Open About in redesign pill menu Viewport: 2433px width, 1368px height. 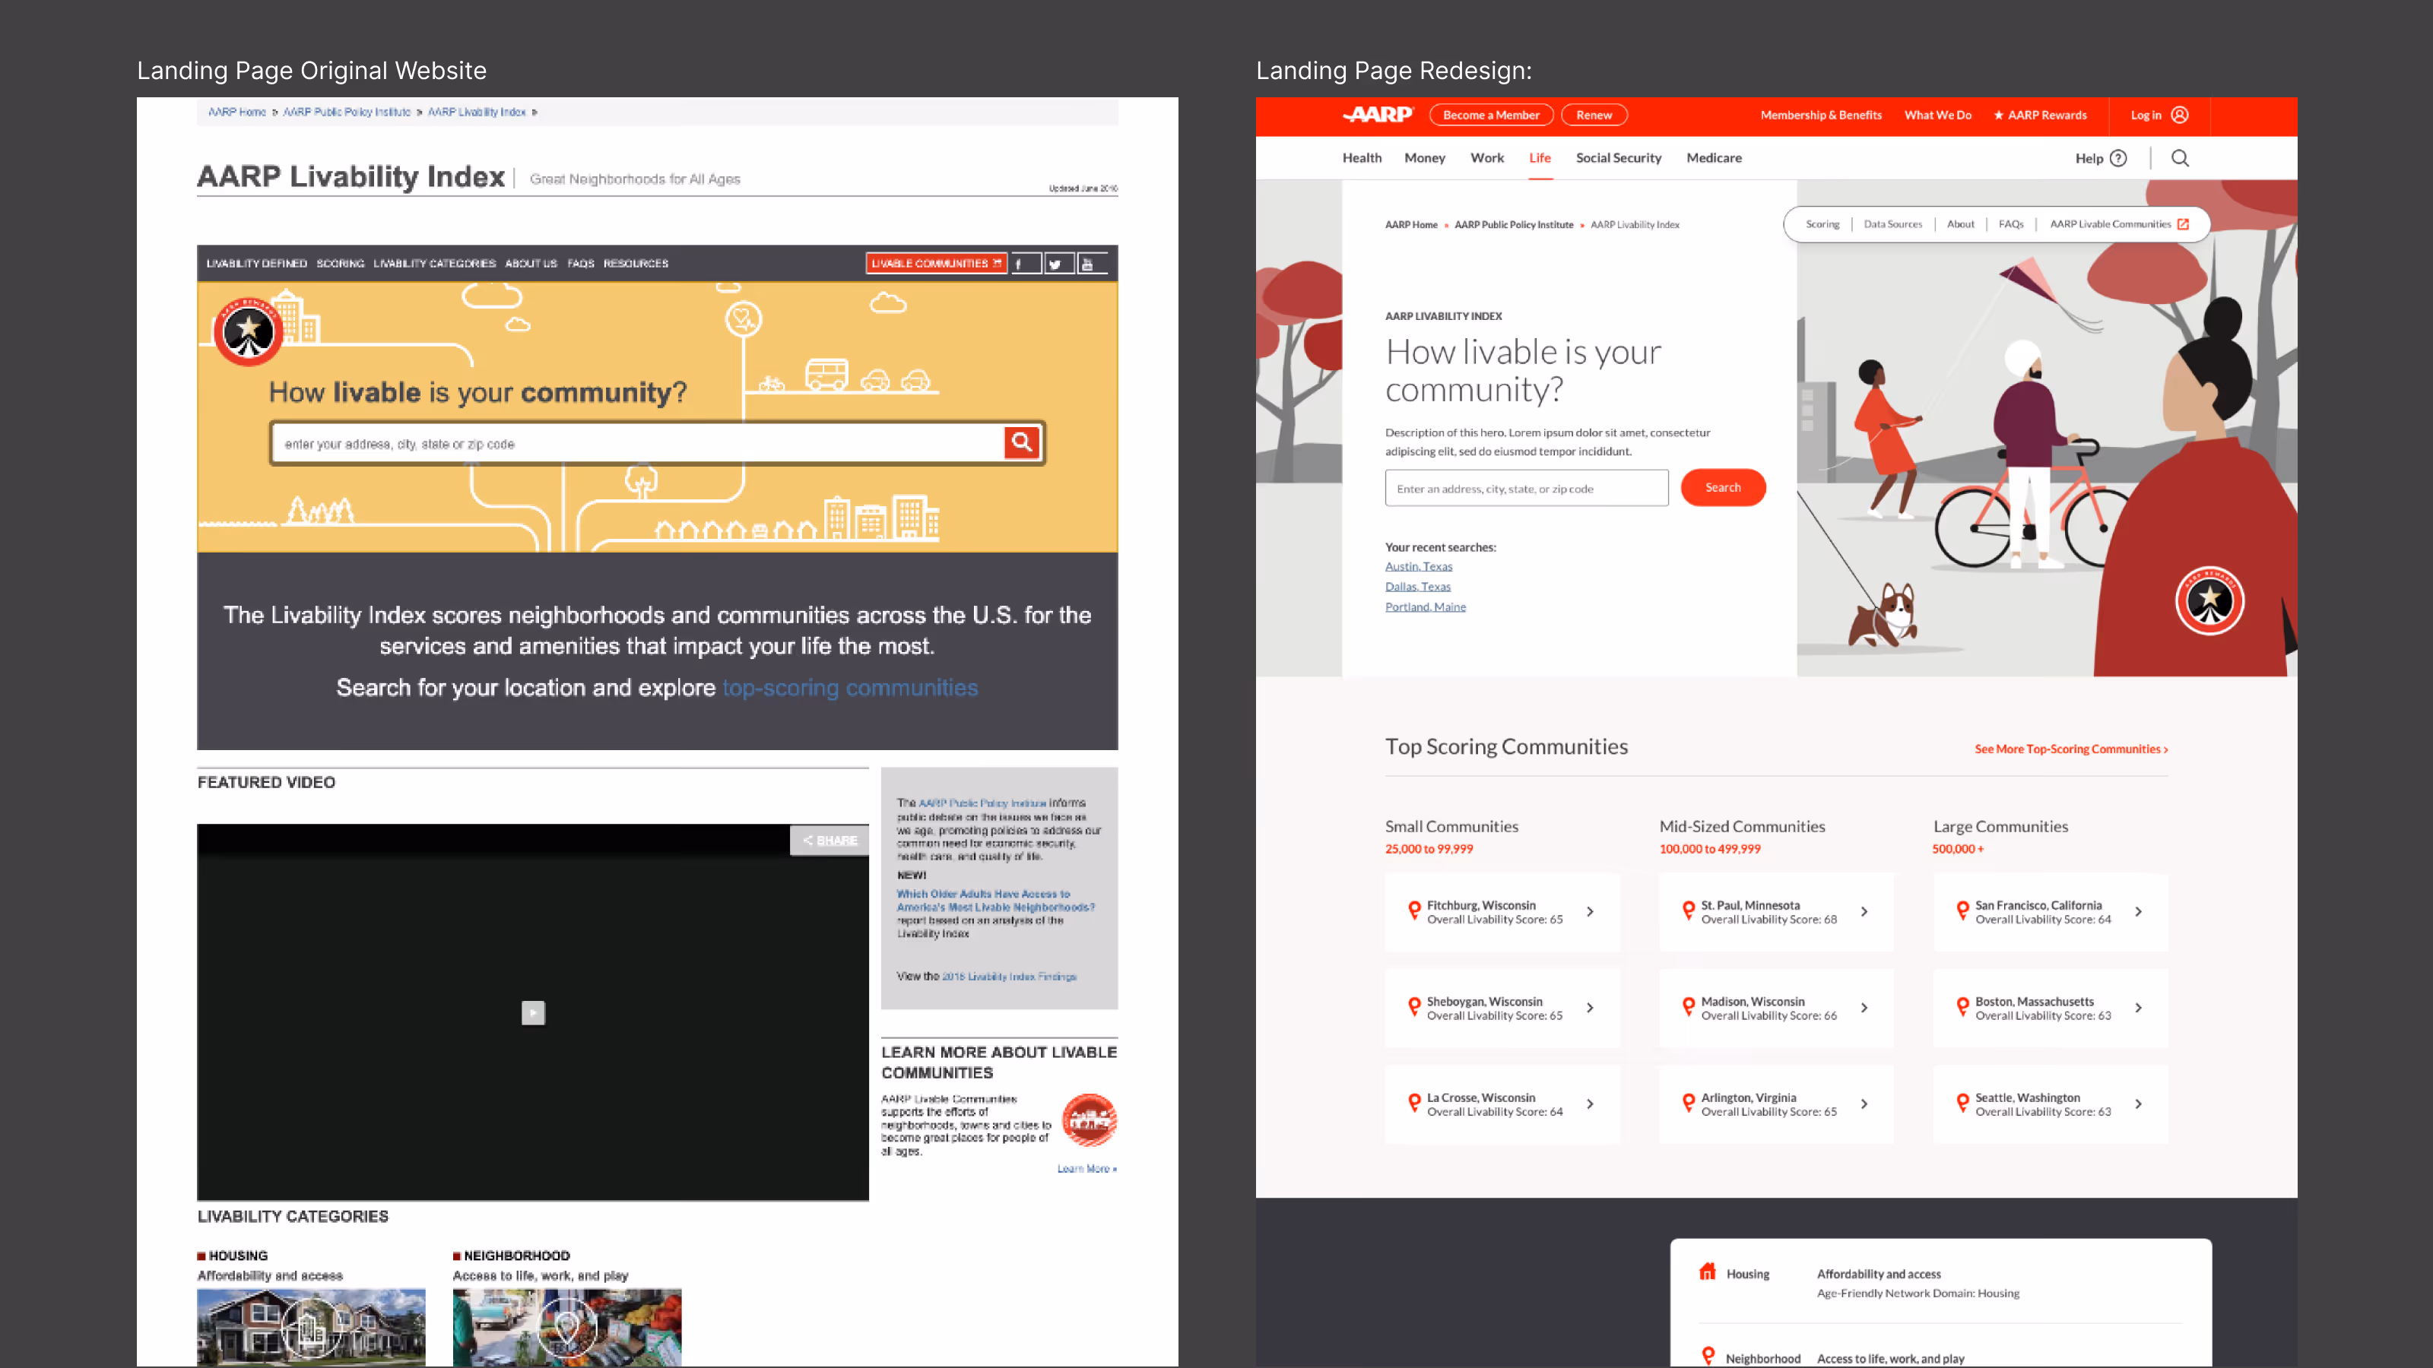[x=1960, y=225]
